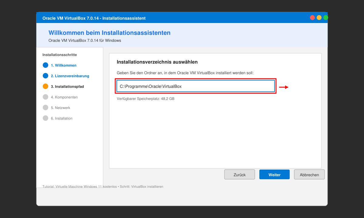
Task: Click the Installationsverzeichnis auswählen heading
Action: click(x=157, y=62)
